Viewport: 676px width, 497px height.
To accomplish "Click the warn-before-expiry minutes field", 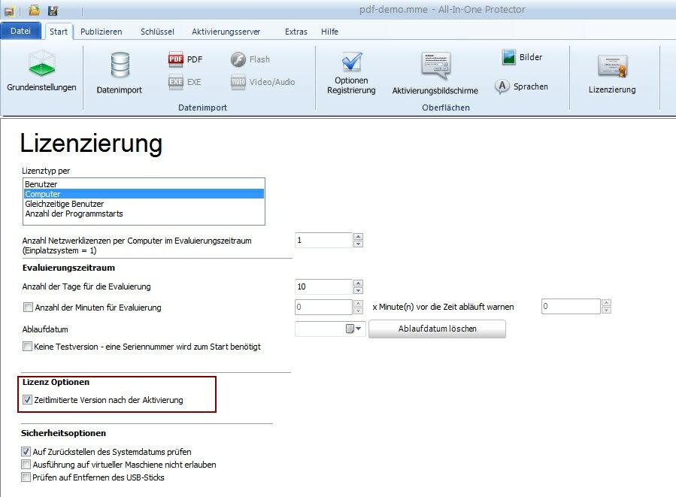I will tap(571, 306).
